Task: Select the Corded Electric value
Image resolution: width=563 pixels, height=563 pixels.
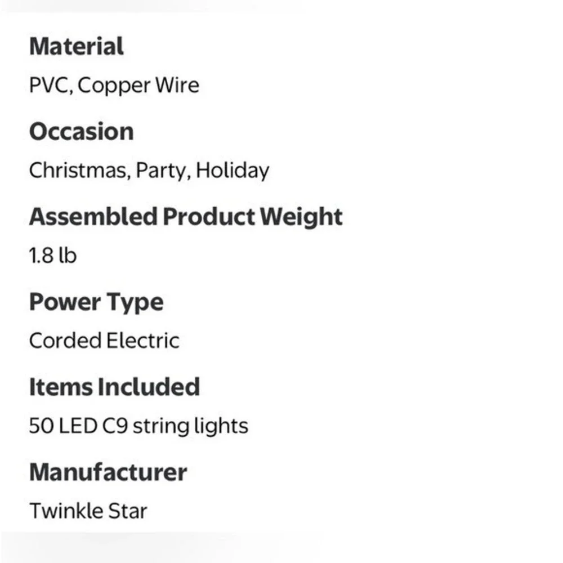Action: tap(104, 341)
